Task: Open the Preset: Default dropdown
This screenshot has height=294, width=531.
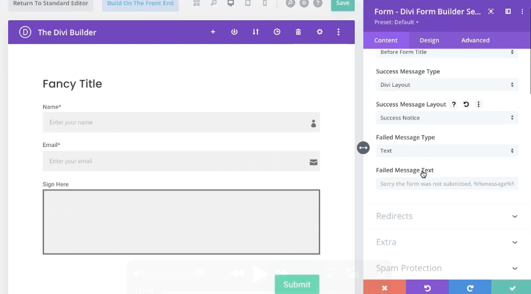Action: click(x=397, y=23)
